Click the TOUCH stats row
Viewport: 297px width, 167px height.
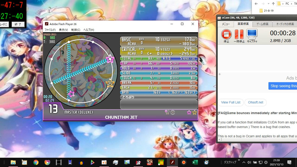159,78
